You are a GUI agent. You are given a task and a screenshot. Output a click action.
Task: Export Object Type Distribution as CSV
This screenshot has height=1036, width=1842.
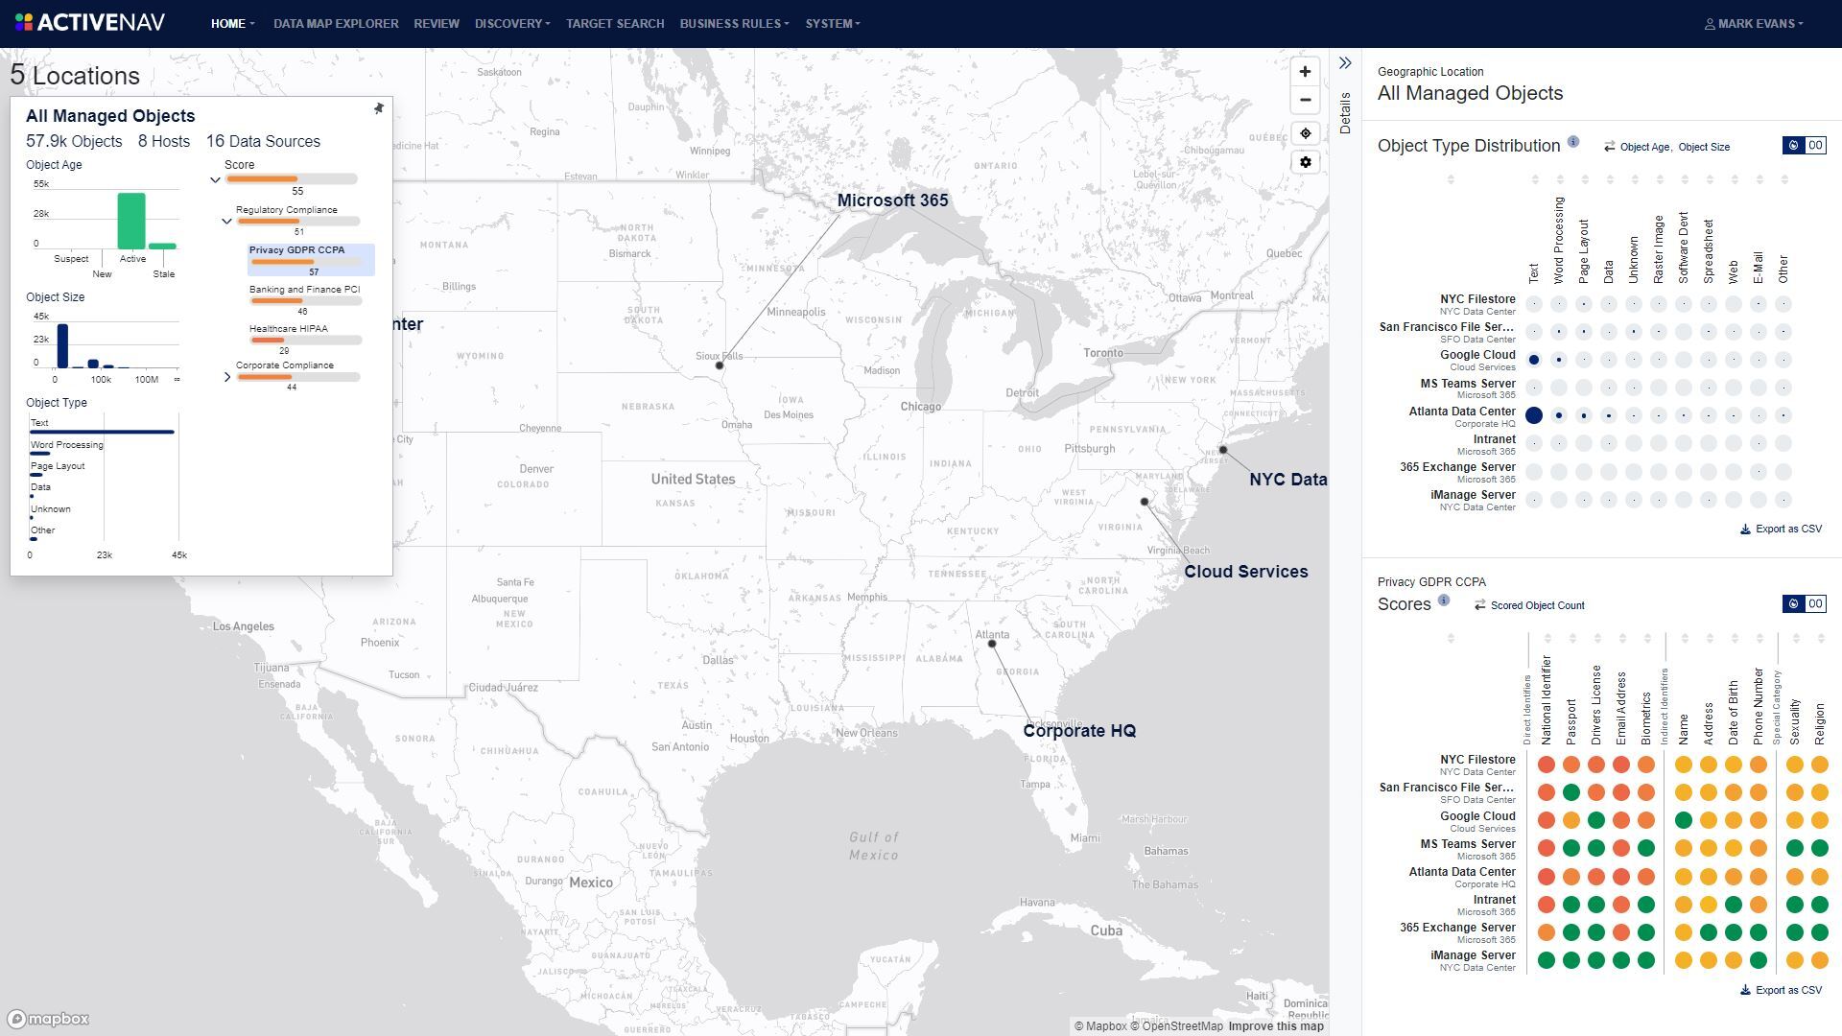(x=1781, y=530)
